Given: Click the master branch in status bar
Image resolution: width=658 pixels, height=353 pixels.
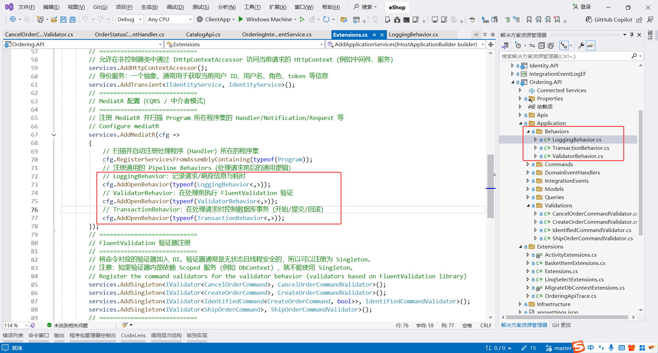Looking at the screenshot, I should click(x=559, y=348).
